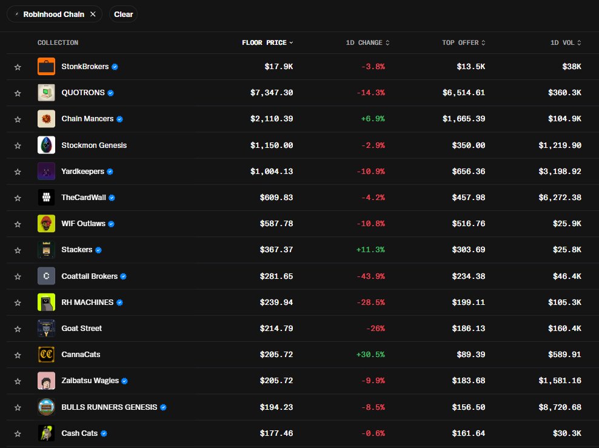Open TheCardWall black logo avatar
Viewport: 599px width, 448px height.
[46, 198]
